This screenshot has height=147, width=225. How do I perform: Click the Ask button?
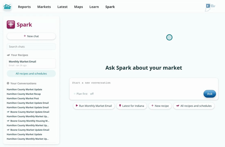point(210,94)
